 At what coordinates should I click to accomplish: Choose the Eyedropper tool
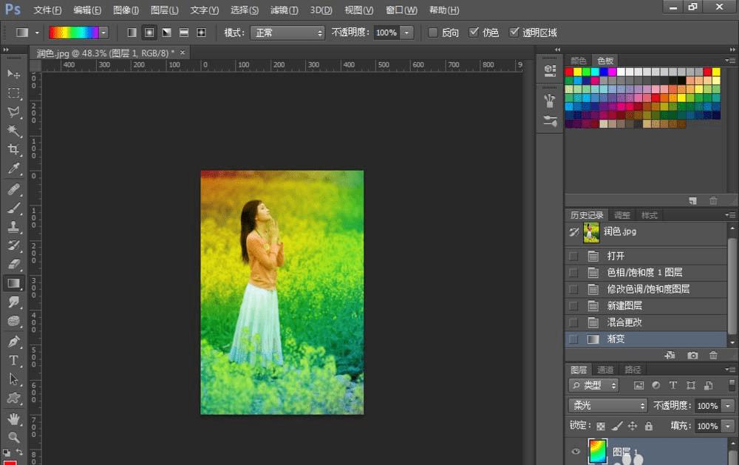point(13,169)
